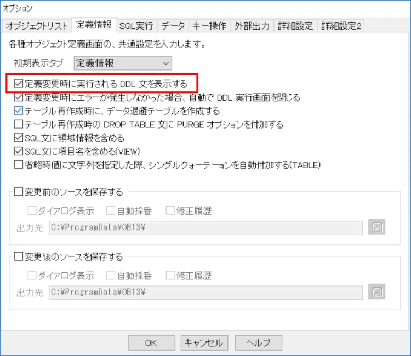The image size is (411, 356).
Task: Click save icon for 変更前 output path
Action: [376, 227]
